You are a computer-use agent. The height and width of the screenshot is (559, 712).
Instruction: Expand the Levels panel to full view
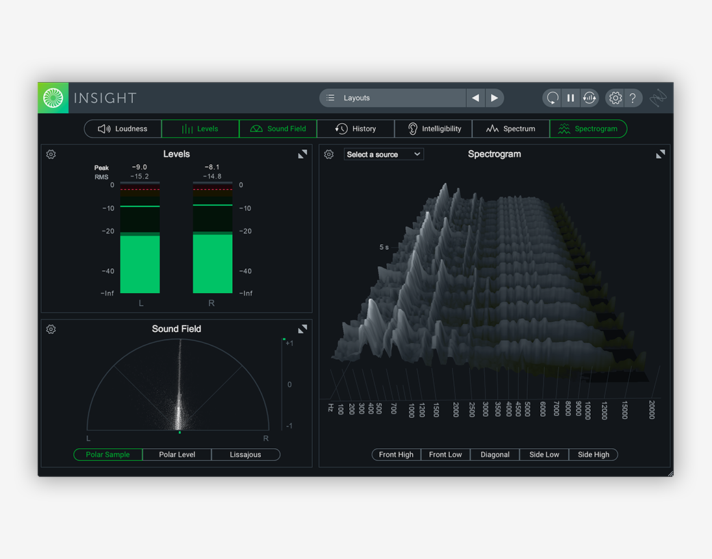(303, 154)
